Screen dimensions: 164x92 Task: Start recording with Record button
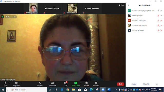click(86, 84)
